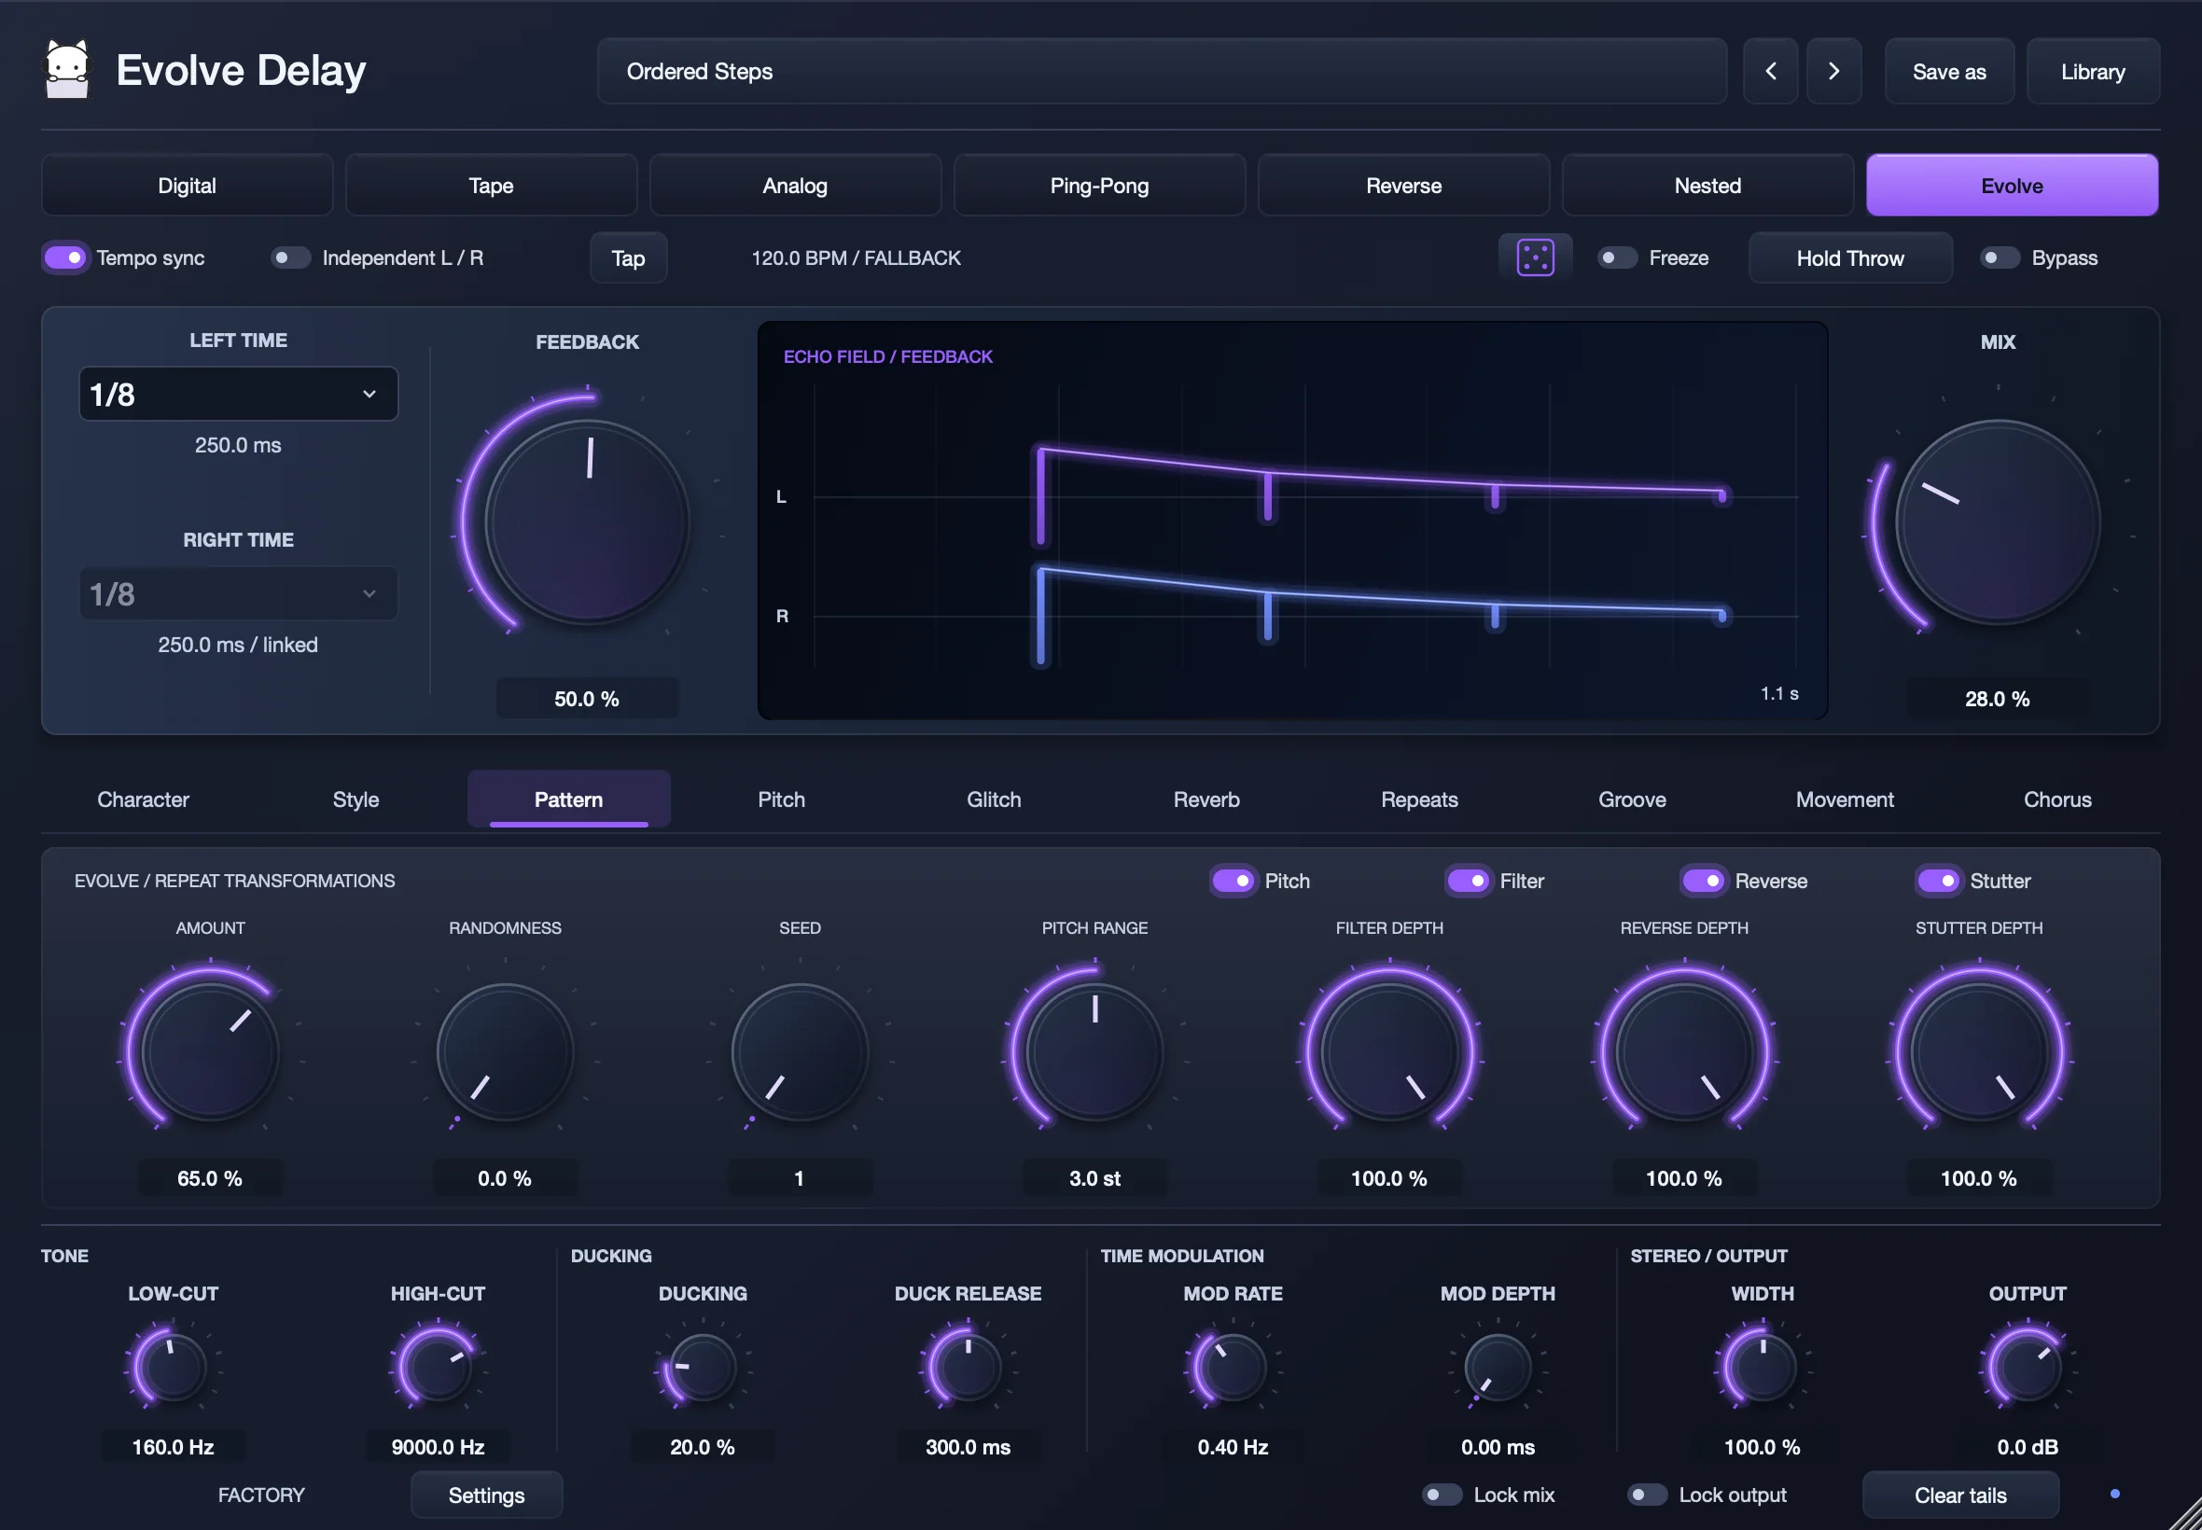This screenshot has height=1530, width=2202.
Task: Click the Feedback knob
Action: tap(587, 522)
